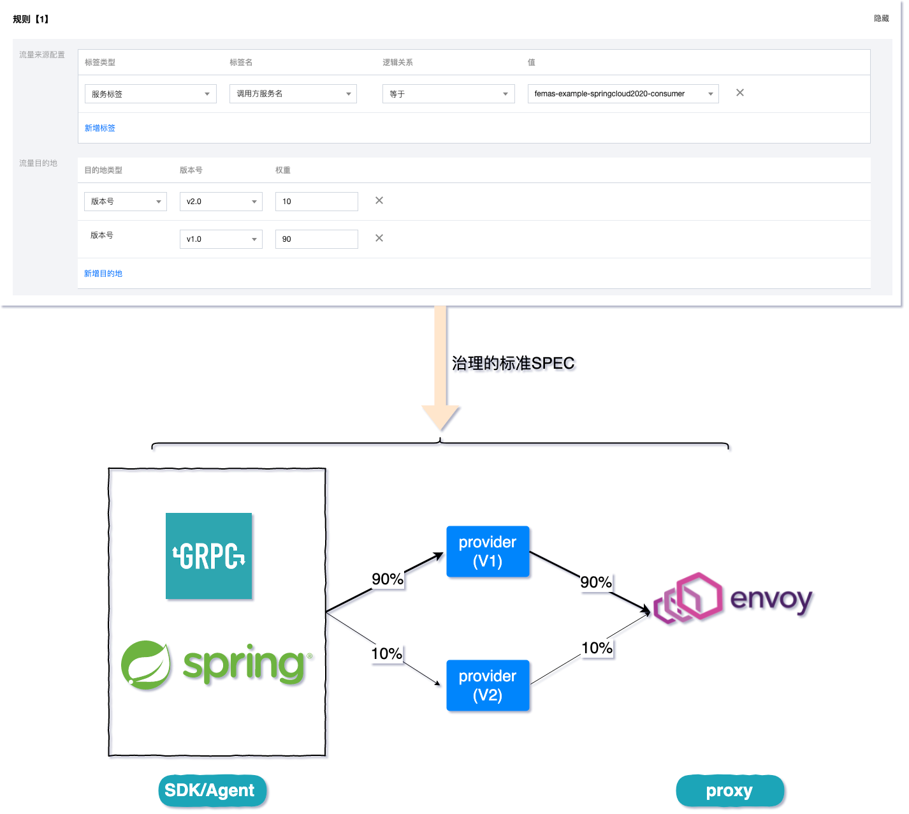Select the provider (V2) box
The width and height of the screenshot is (909, 814).
pyautogui.click(x=488, y=686)
